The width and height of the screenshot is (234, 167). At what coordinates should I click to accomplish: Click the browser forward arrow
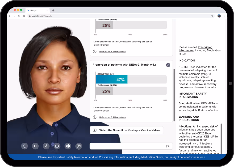pyautogui.click(x=14, y=16)
